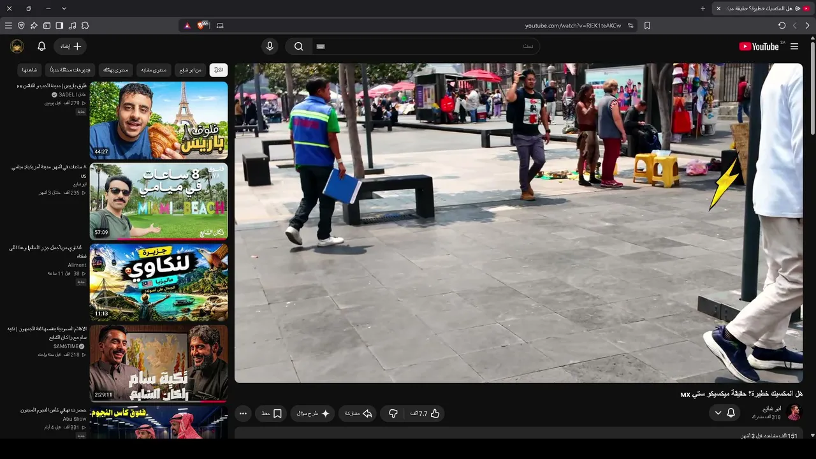Open the Brave Shields lion icon
This screenshot has width=816, height=459.
tap(203, 25)
